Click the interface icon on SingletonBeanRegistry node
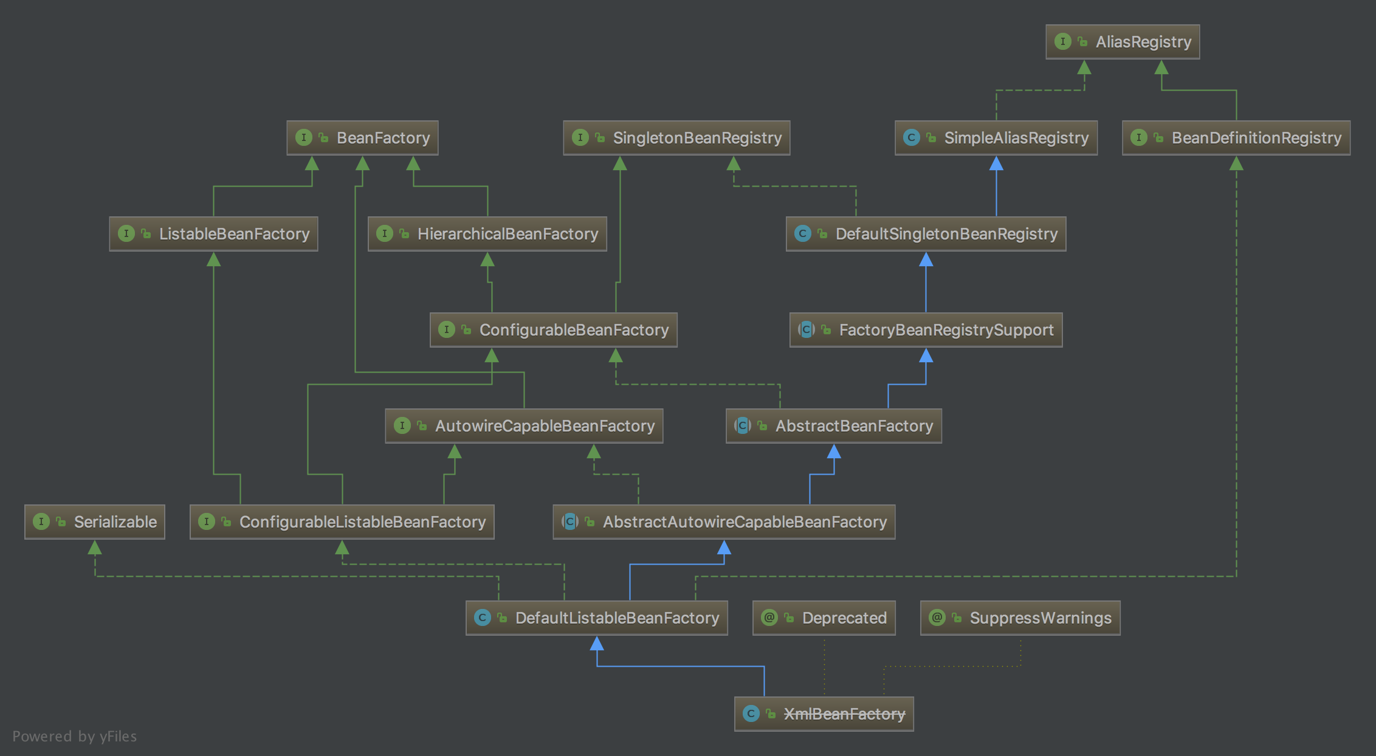The height and width of the screenshot is (756, 1376). (580, 137)
